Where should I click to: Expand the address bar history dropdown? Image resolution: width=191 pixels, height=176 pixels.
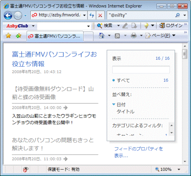point(84,15)
